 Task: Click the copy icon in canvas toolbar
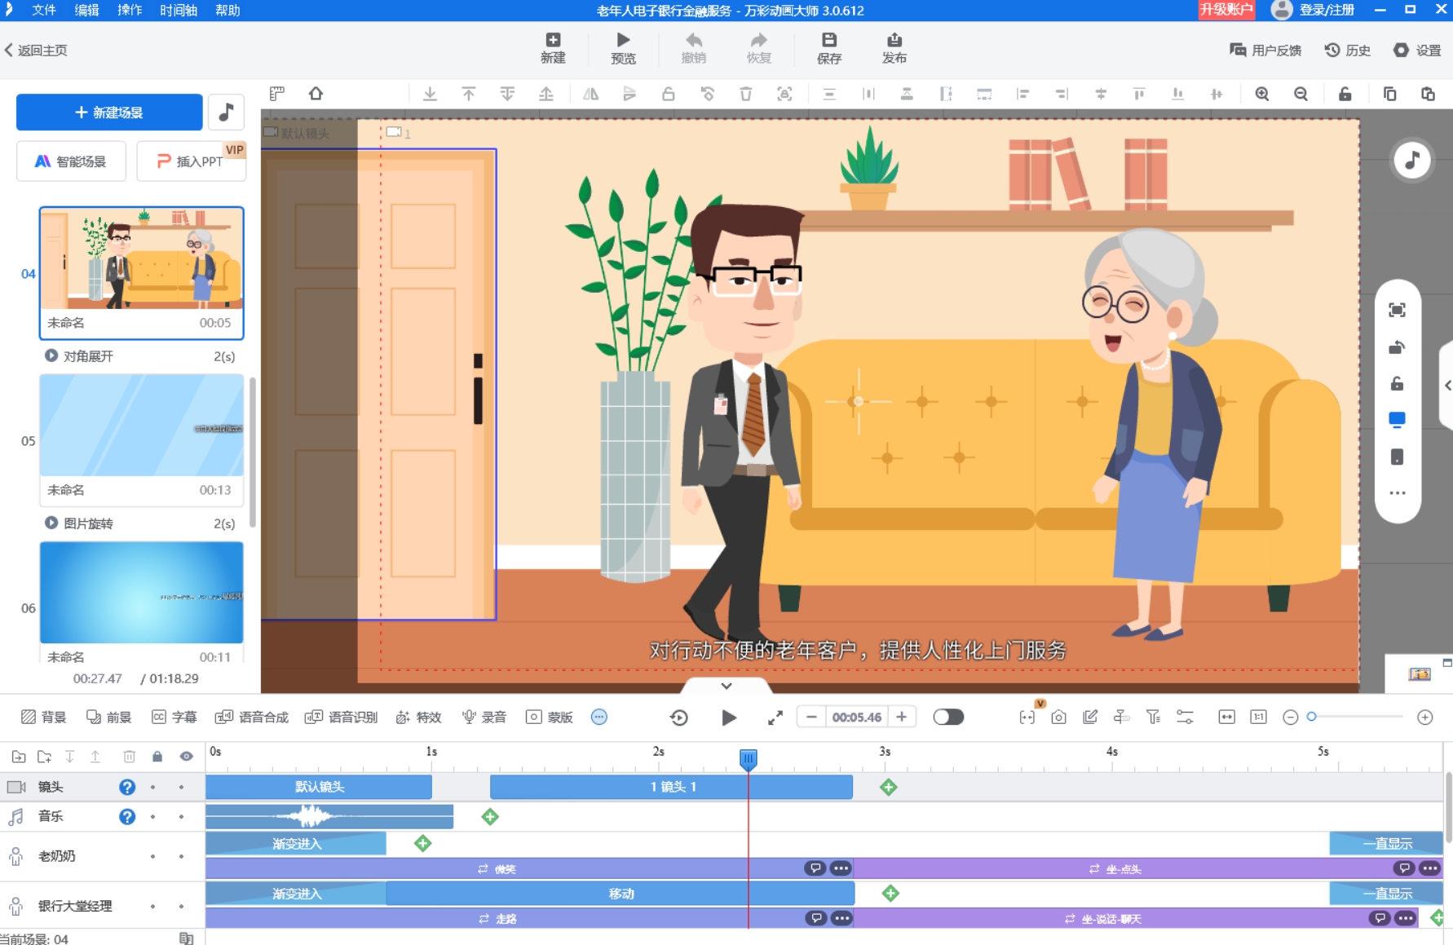[x=1389, y=94]
